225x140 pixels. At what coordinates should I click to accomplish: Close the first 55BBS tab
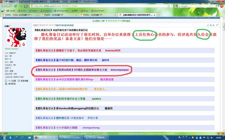(x=37, y=15)
